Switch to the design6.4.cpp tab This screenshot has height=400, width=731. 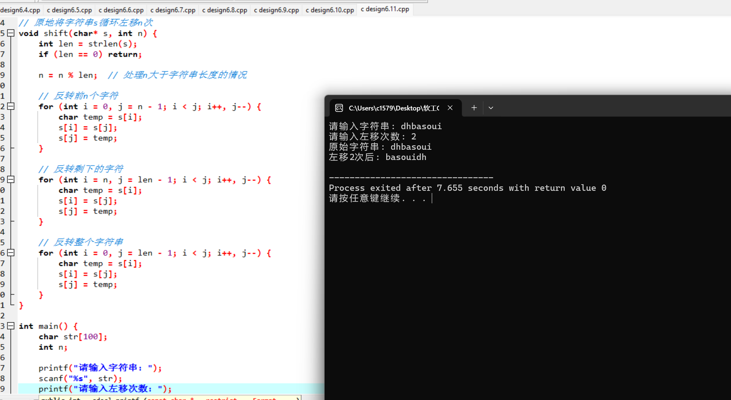click(x=20, y=10)
